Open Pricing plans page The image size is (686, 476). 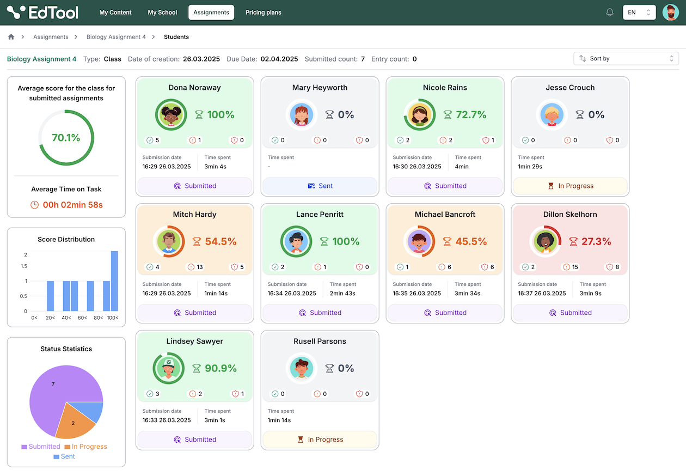(x=264, y=13)
